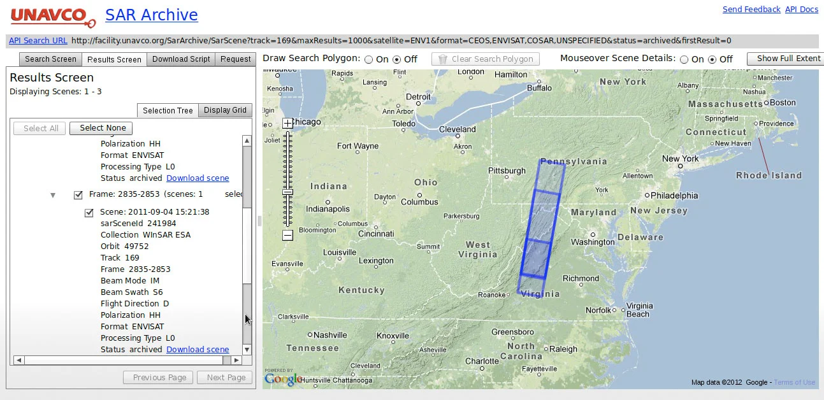Click scroll up arrow in results tree
This screenshot has height=400, width=824.
click(x=247, y=141)
